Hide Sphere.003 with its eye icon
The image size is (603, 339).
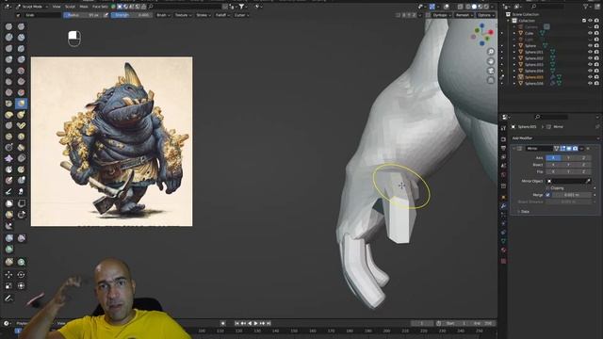[590, 65]
